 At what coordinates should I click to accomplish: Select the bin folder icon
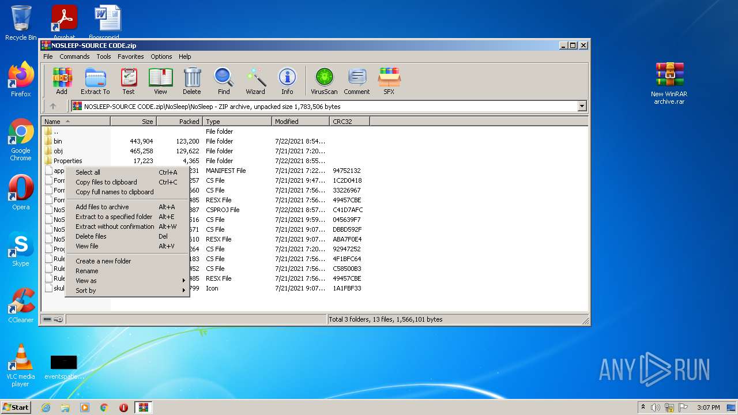click(48, 141)
